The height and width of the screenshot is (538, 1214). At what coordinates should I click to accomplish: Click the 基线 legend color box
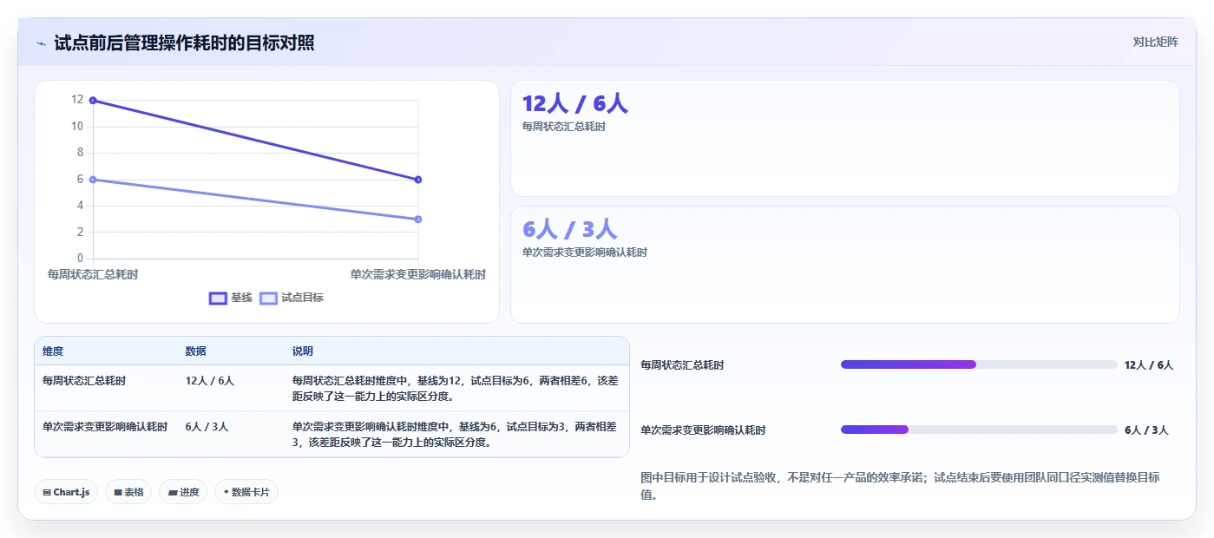[x=218, y=298]
